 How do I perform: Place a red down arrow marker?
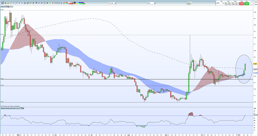coord(53,3)
